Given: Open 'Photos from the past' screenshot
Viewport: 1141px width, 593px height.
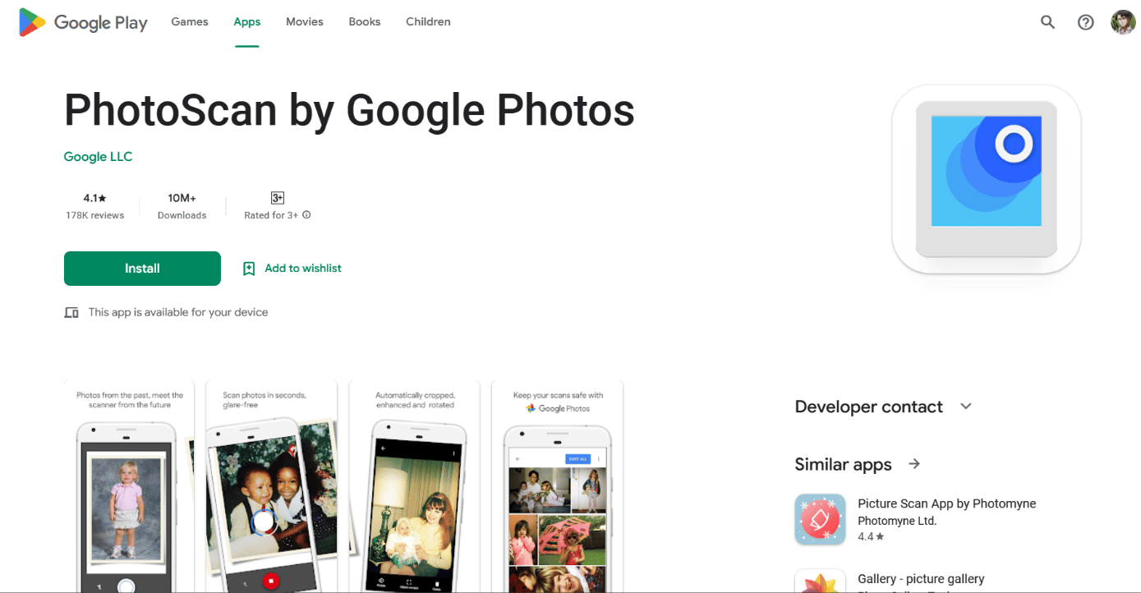Looking at the screenshot, I should click(x=130, y=486).
